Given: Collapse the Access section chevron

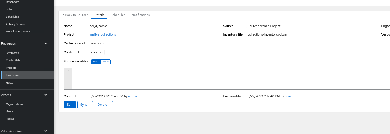Looking at the screenshot, I should coord(46,95).
